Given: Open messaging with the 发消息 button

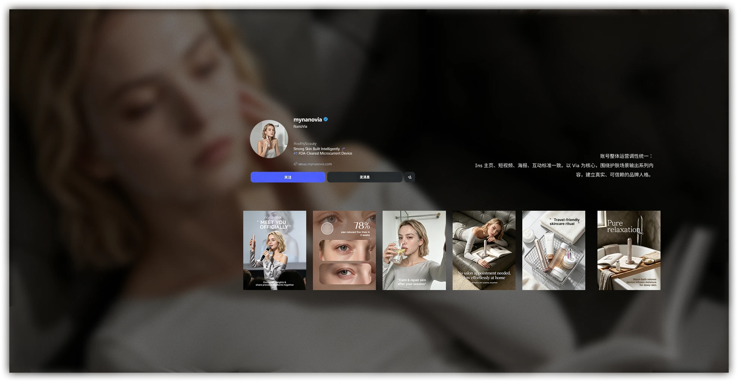Looking at the screenshot, I should 365,177.
